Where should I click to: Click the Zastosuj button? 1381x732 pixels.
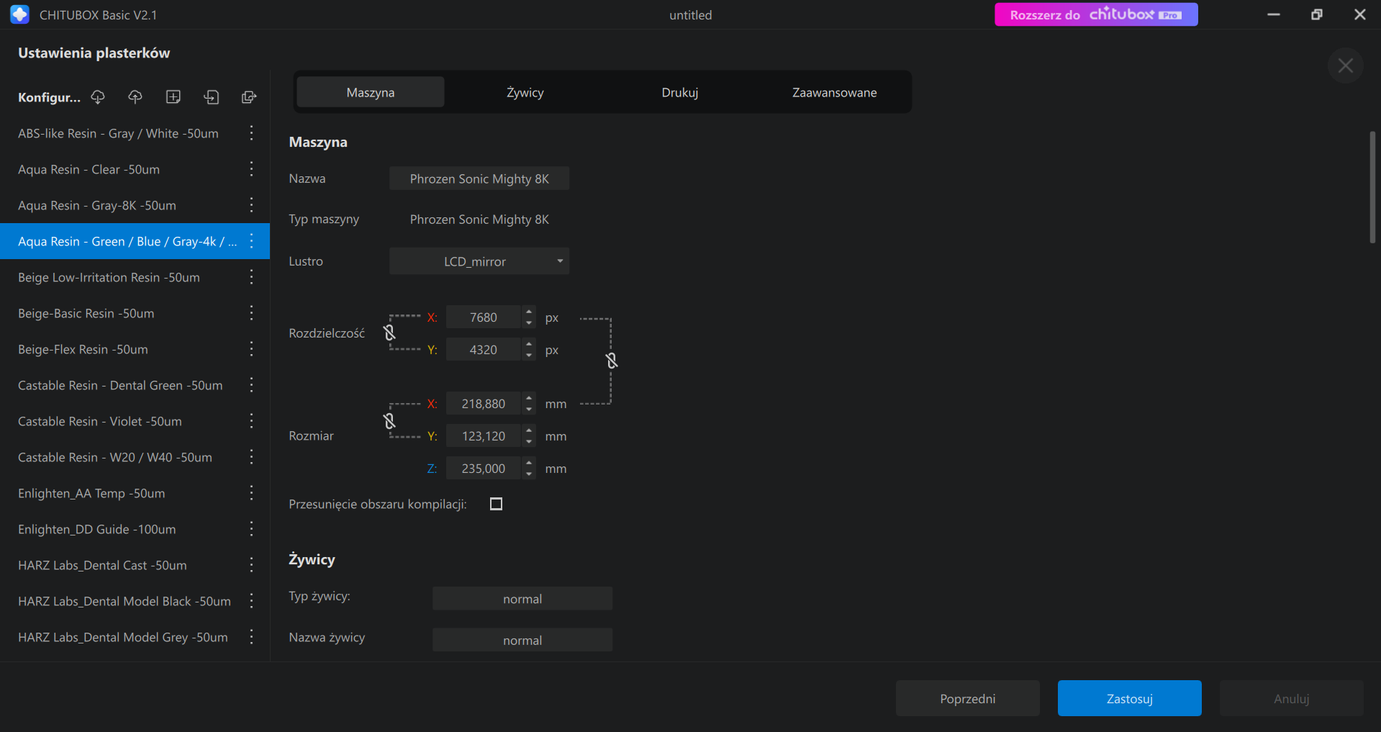[x=1130, y=698]
